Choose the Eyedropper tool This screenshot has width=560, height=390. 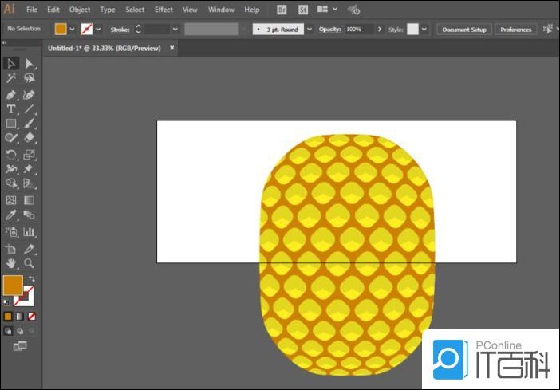coord(11,215)
